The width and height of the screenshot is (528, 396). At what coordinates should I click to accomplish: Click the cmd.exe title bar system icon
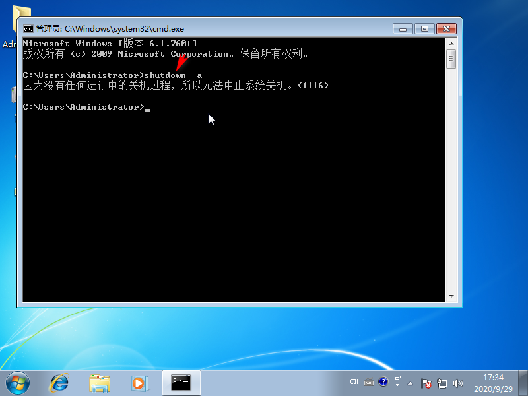click(x=28, y=28)
